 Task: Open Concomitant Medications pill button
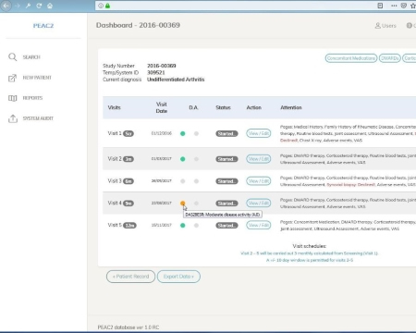[351, 58]
